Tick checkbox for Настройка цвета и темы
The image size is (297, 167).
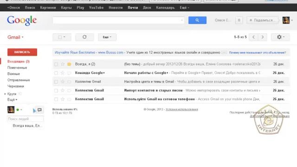56,82
